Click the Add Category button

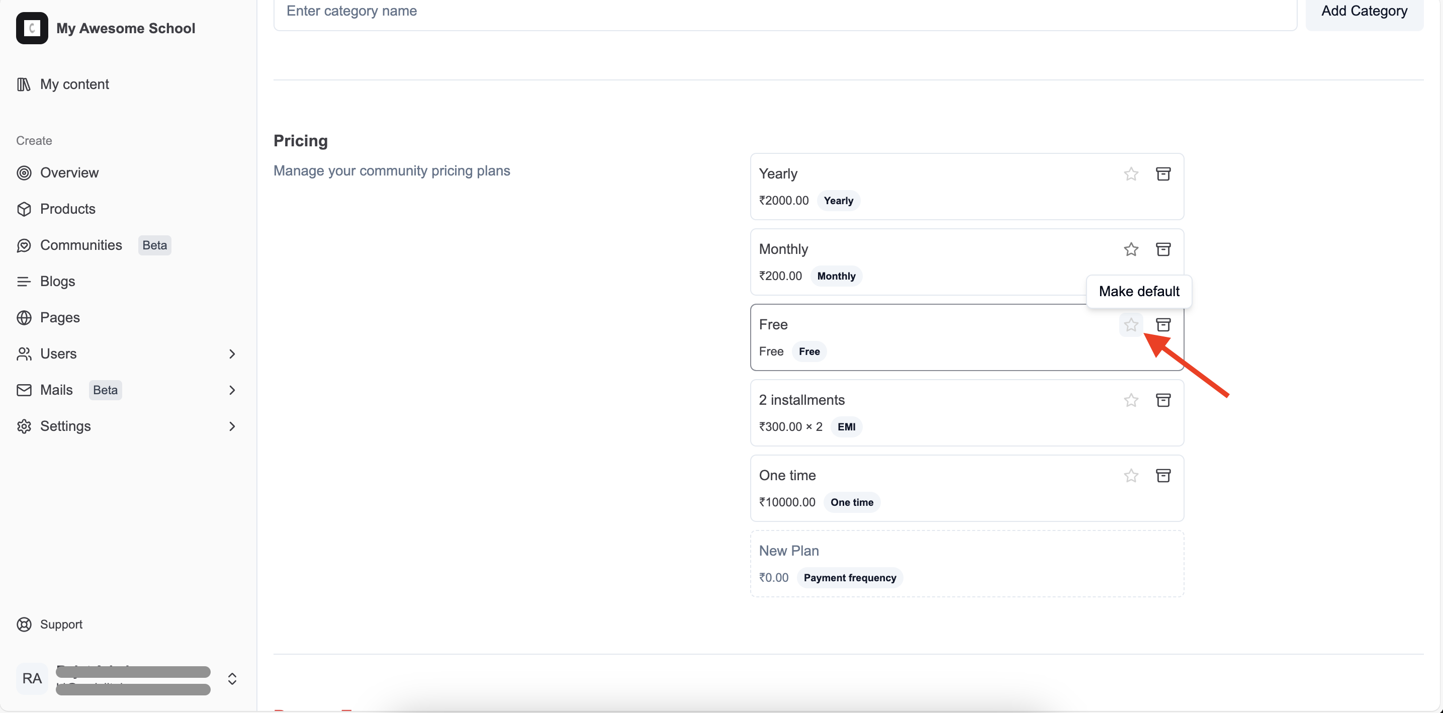(x=1364, y=11)
